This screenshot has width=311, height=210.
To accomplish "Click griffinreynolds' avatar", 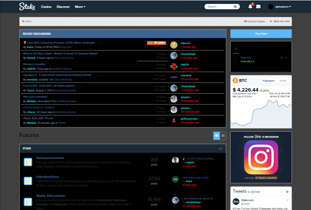I will (174, 120).
